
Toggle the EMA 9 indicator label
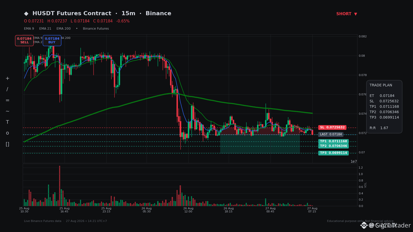29,29
